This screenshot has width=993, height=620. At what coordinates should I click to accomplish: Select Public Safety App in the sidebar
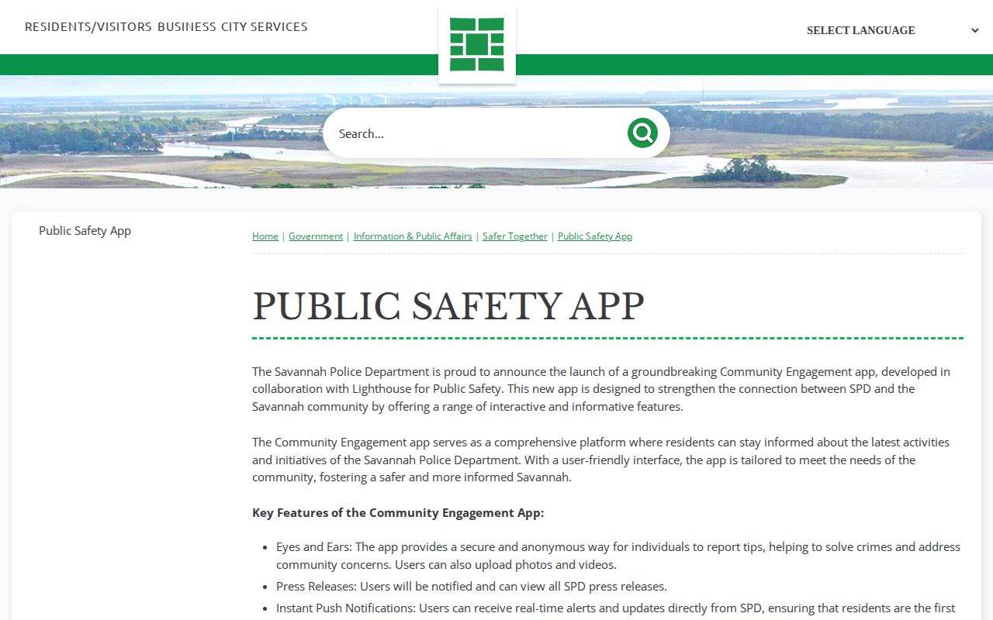(85, 231)
